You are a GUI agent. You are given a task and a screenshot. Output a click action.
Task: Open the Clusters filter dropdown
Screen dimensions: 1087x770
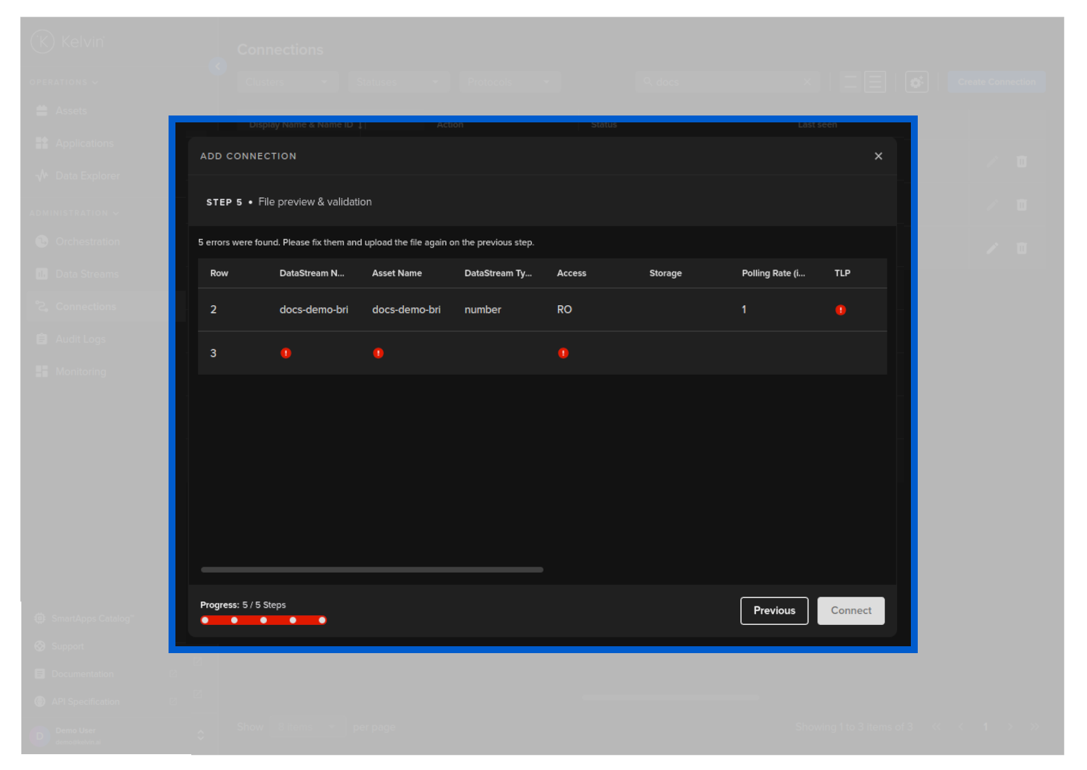pos(287,82)
